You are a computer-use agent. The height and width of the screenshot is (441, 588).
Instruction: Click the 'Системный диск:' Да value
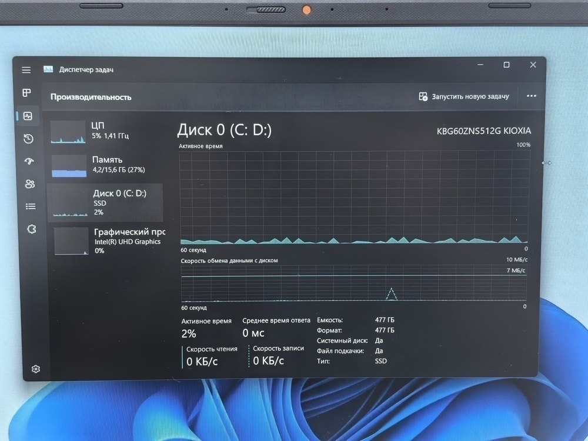[x=379, y=340]
